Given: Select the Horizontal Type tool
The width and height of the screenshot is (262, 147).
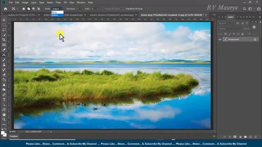Looking at the screenshot, I should [x=4, y=100].
